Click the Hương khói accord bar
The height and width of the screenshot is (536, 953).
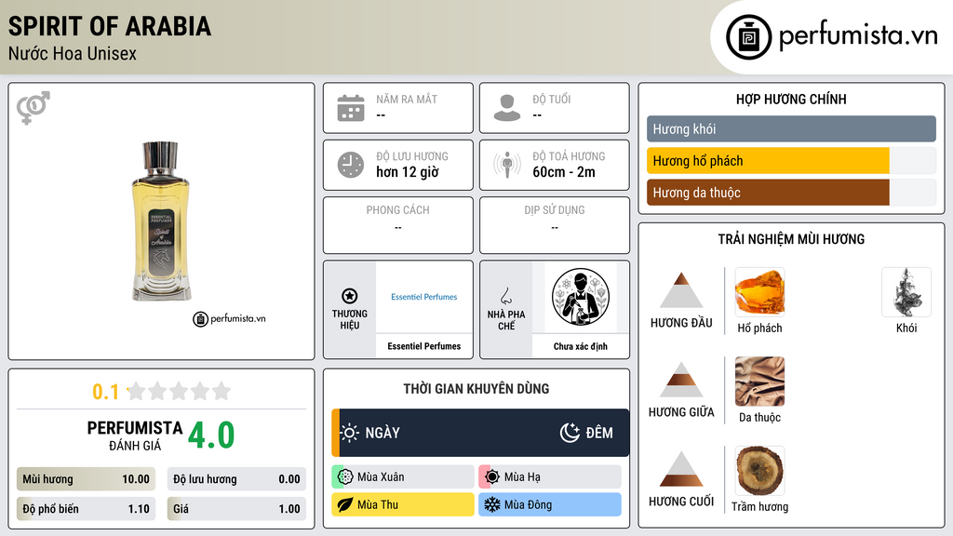791,128
